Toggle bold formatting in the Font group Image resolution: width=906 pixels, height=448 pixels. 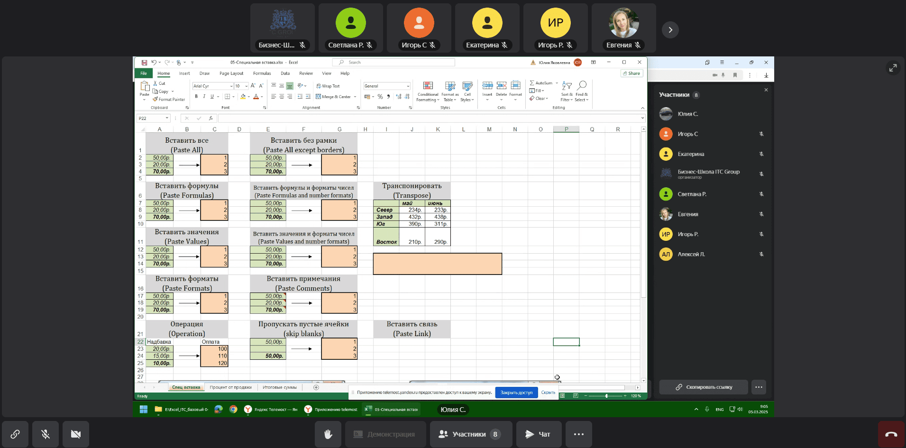click(196, 97)
